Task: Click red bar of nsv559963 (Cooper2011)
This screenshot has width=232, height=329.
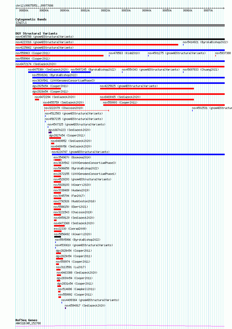Action: 59,56
